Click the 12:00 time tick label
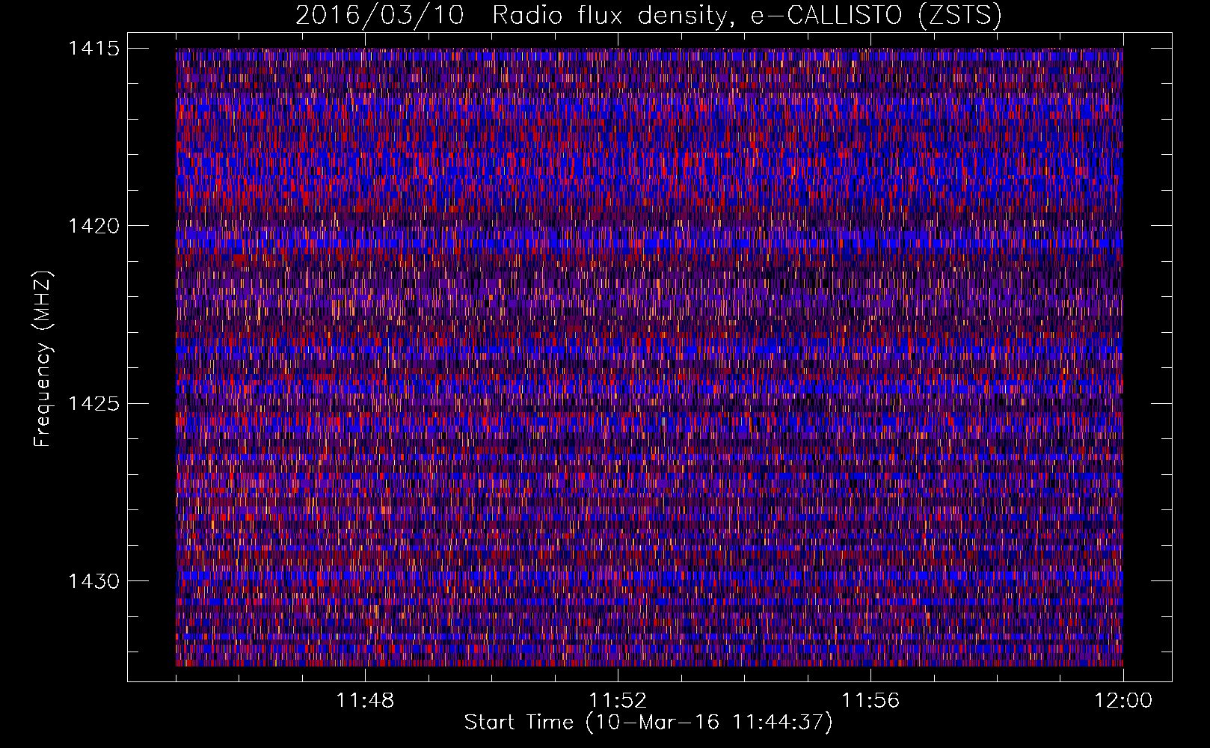1210x748 pixels. point(1123,701)
